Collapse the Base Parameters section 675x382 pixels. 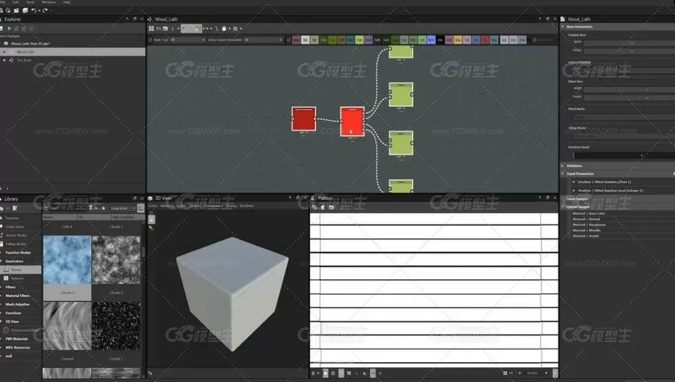coord(563,27)
